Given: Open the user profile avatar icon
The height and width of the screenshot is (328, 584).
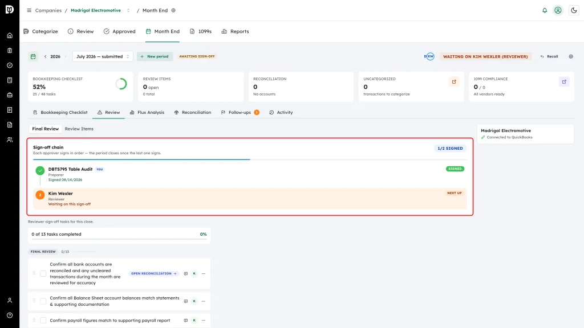Looking at the screenshot, I should click(x=558, y=10).
